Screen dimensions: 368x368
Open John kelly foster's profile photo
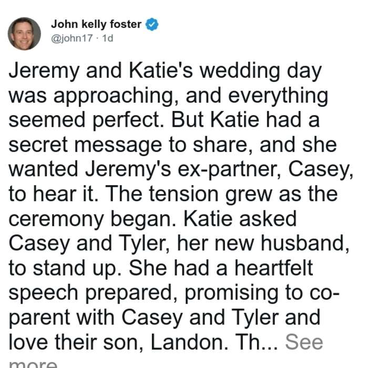pos(24,34)
